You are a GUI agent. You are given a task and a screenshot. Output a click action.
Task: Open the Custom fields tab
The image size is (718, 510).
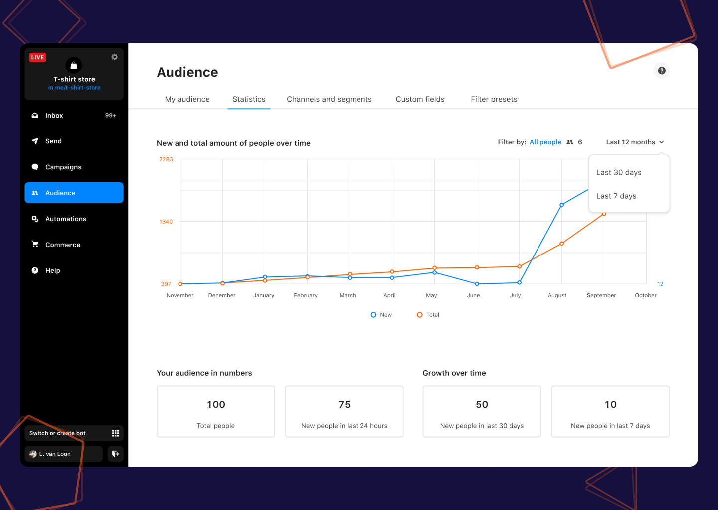pyautogui.click(x=420, y=99)
